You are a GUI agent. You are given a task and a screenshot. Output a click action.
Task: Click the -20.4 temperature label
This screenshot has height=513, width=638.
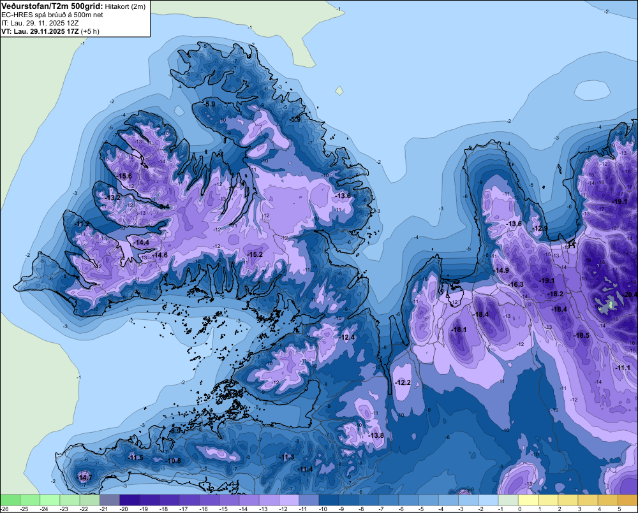(630, 294)
